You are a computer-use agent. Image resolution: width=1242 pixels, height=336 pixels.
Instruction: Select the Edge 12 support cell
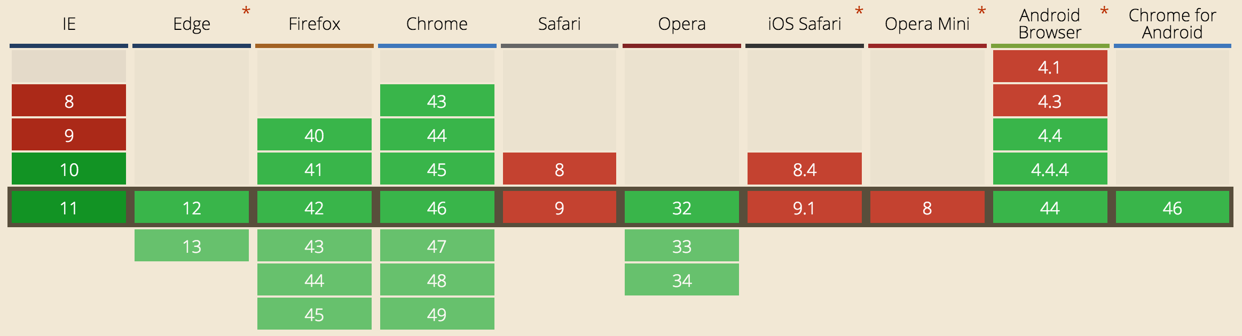tap(192, 207)
